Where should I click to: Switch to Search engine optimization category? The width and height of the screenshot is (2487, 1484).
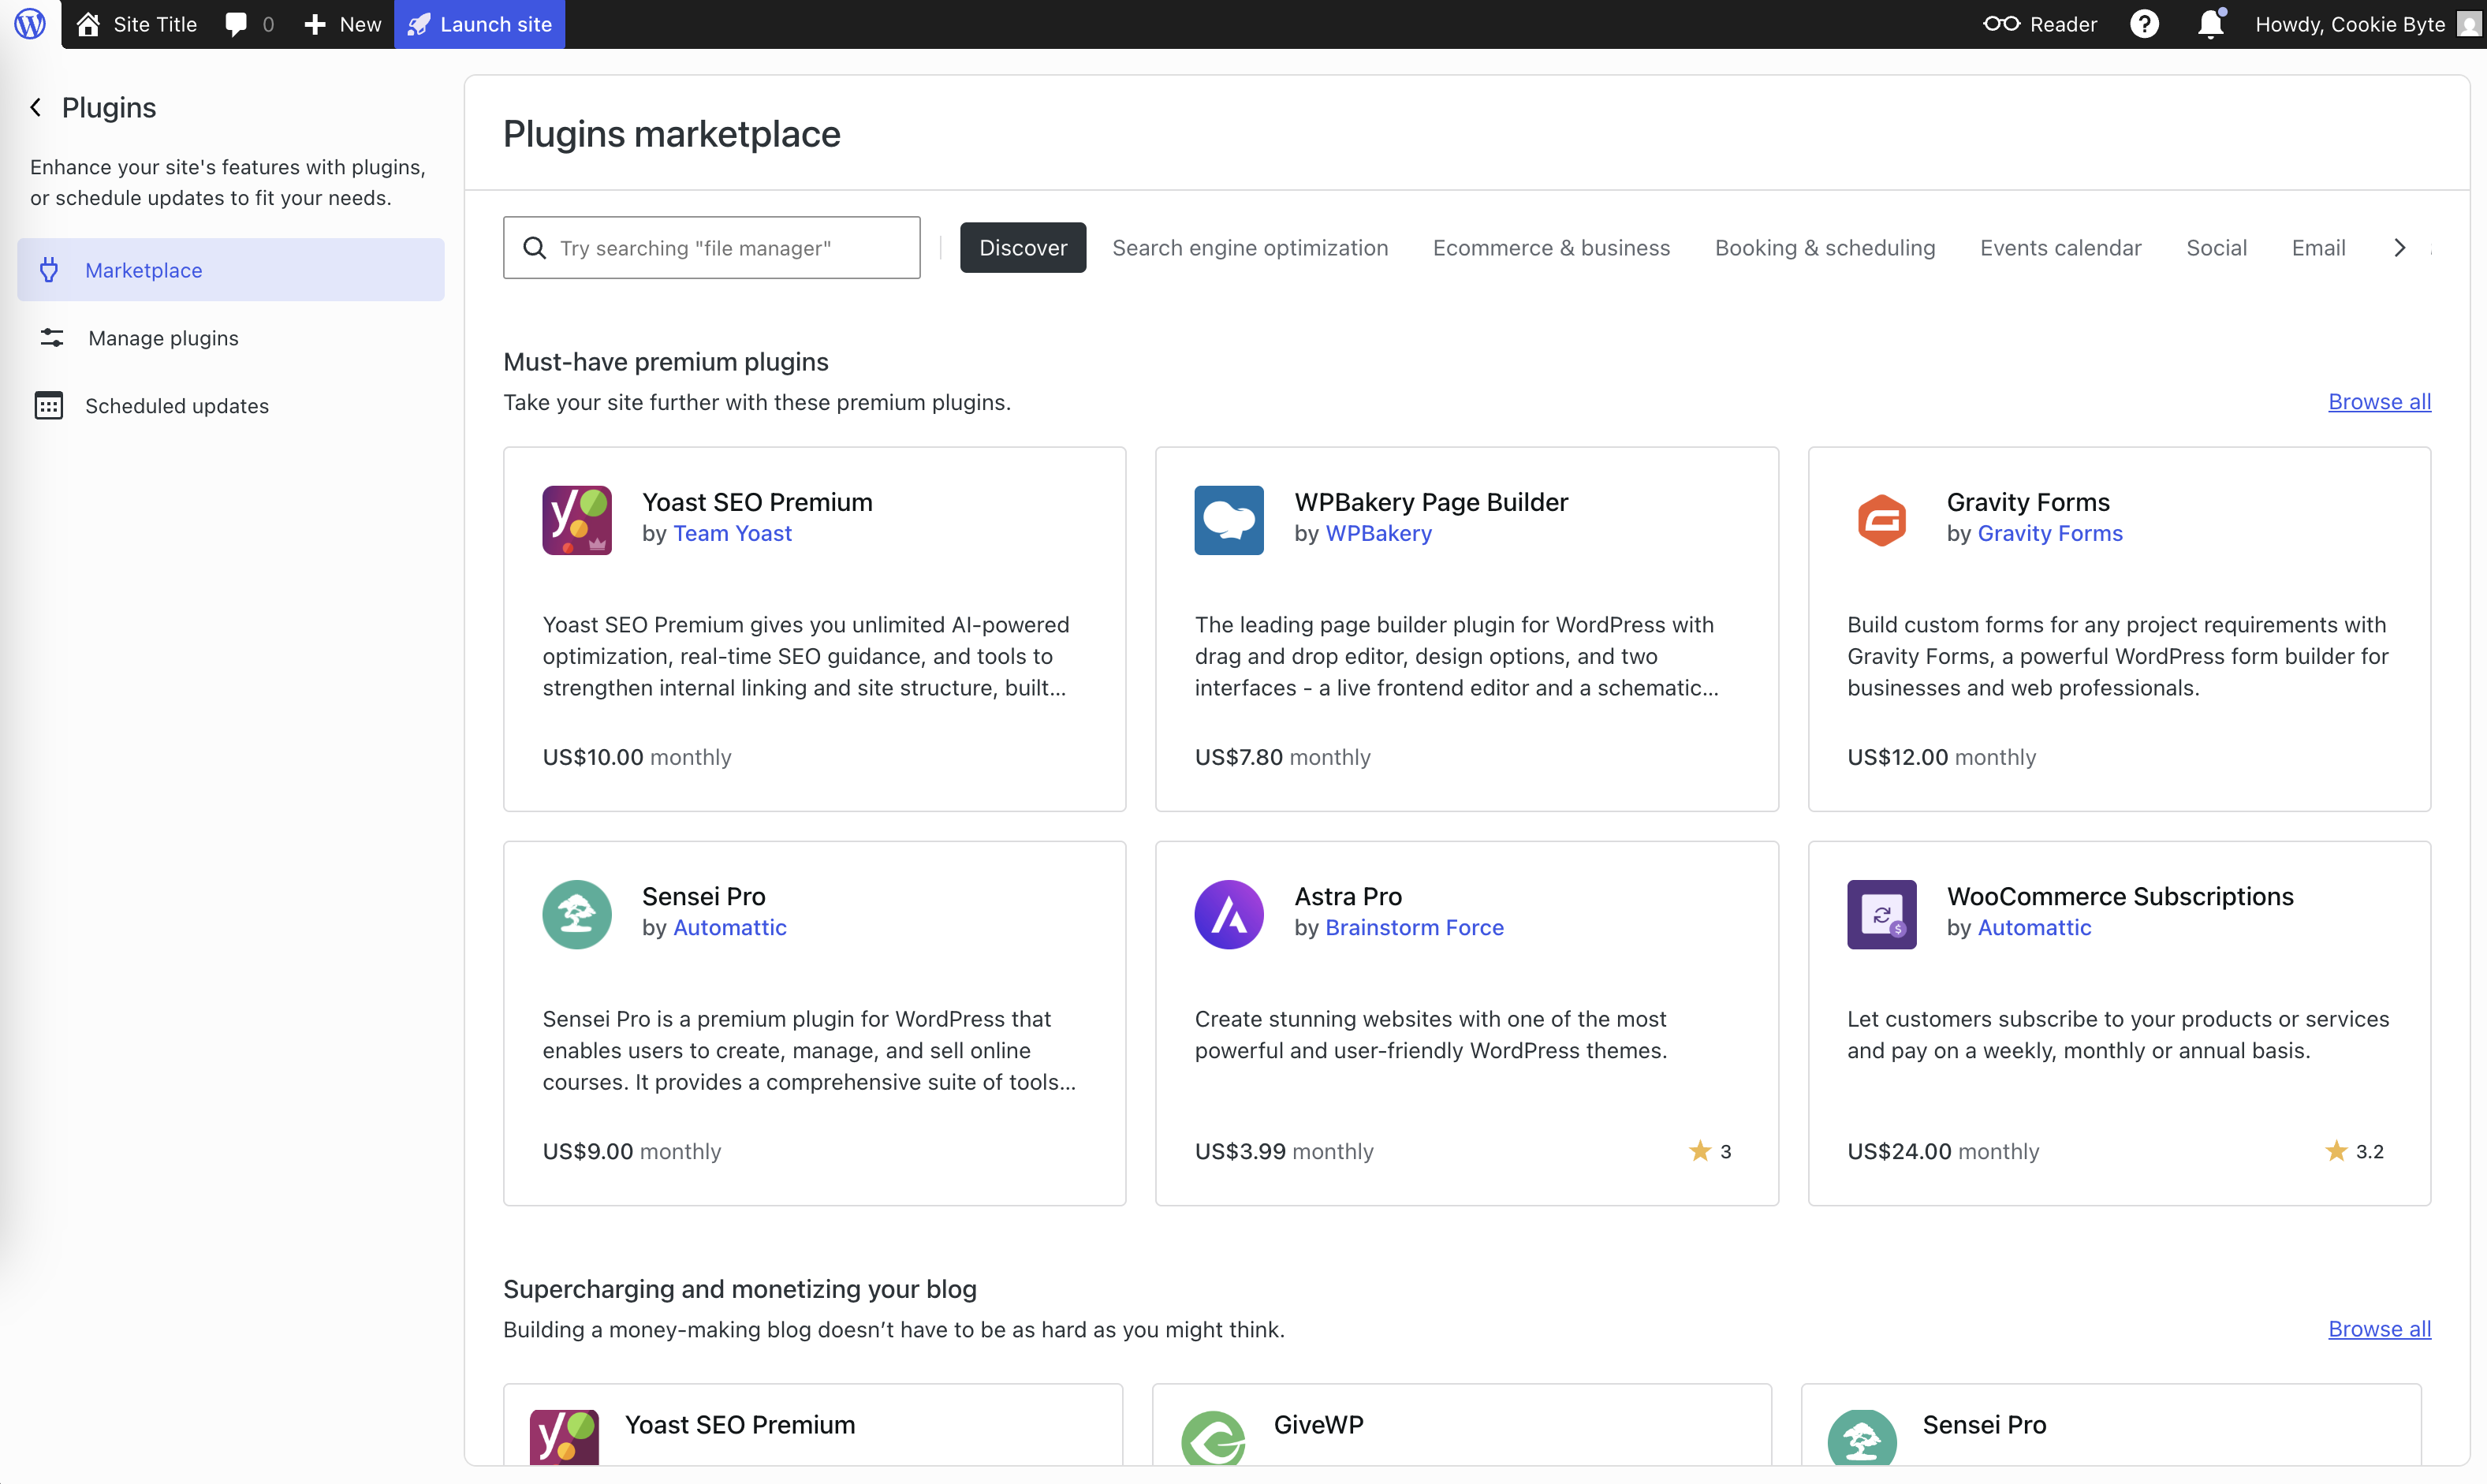(1250, 247)
